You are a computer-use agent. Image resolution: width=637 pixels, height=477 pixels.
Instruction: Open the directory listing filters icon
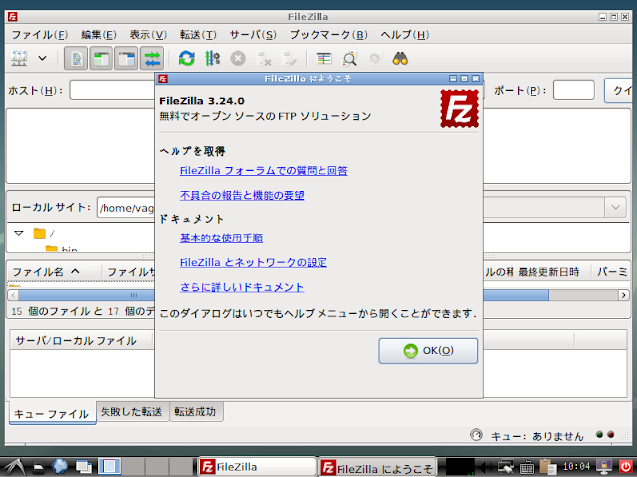pyautogui.click(x=323, y=59)
